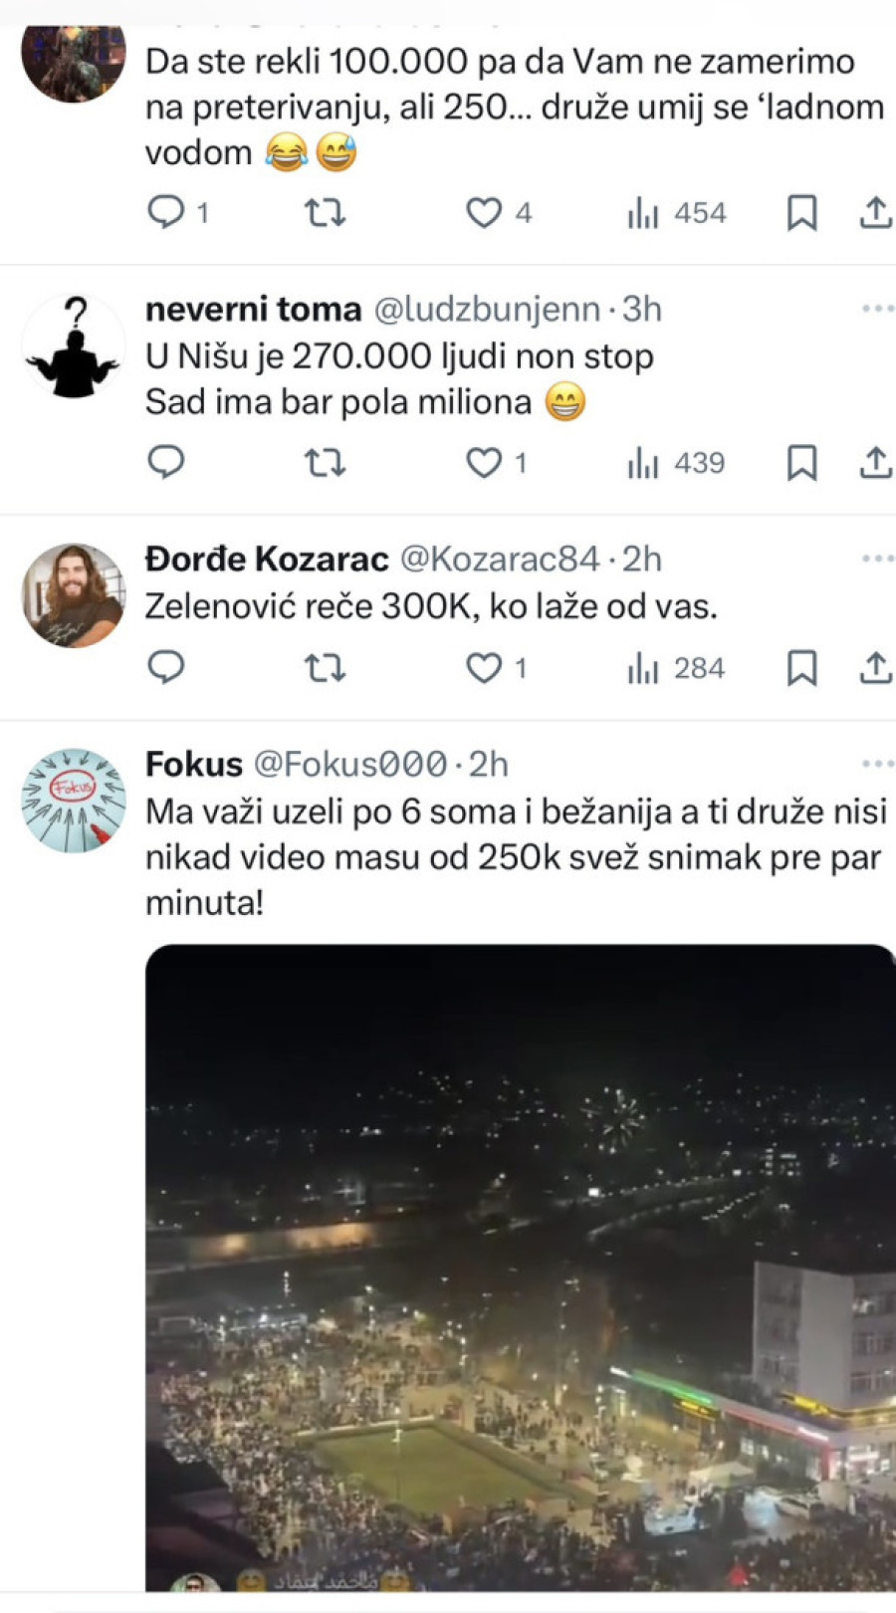The image size is (896, 1613).
Task: Share the top tweet with 454 views
Action: 875,213
